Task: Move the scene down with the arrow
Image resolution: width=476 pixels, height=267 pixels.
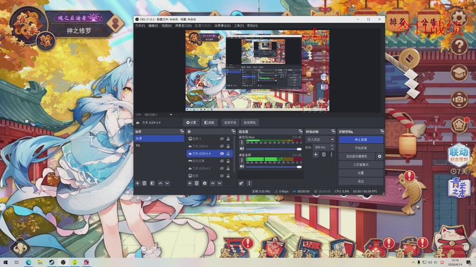Action: coord(167,183)
